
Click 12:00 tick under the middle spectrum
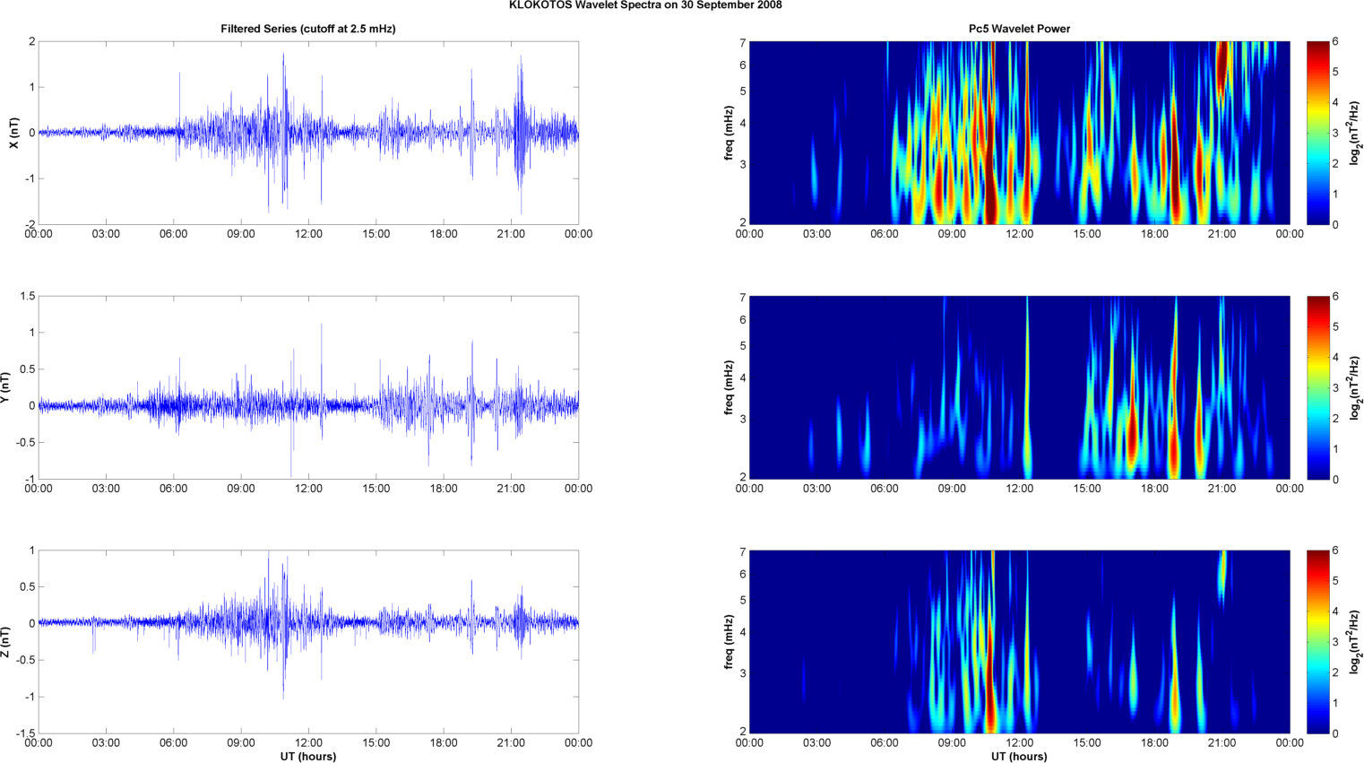[x=1019, y=489]
